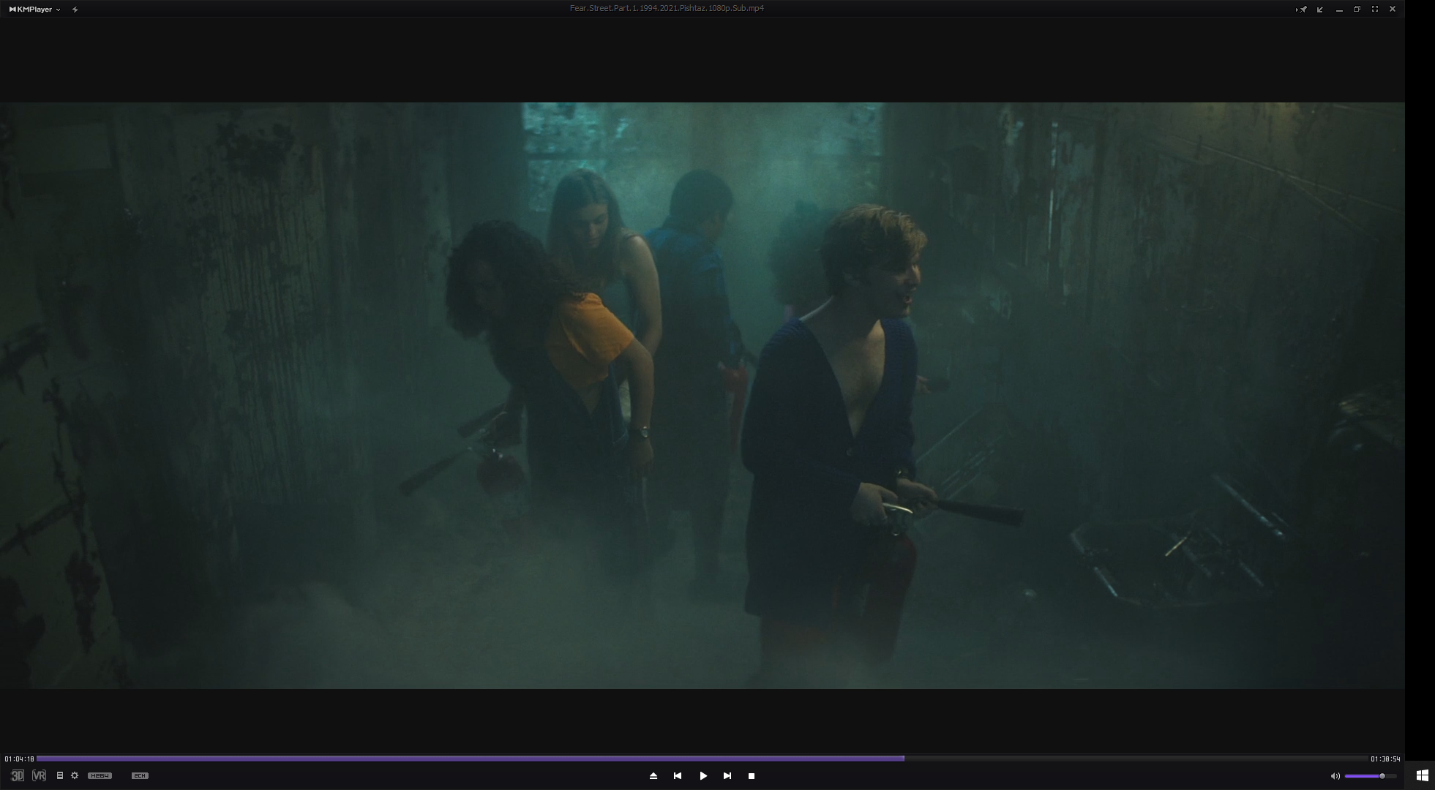Skip to previous track
1435x790 pixels.
click(678, 776)
